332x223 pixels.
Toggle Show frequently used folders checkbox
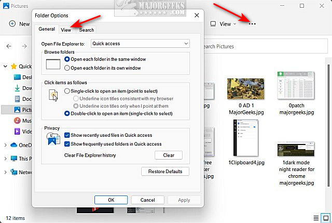(x=67, y=144)
